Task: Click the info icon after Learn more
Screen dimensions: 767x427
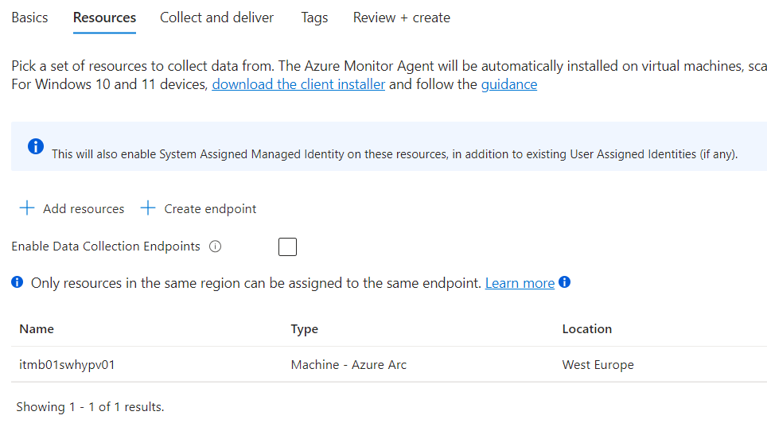Action: click(565, 282)
